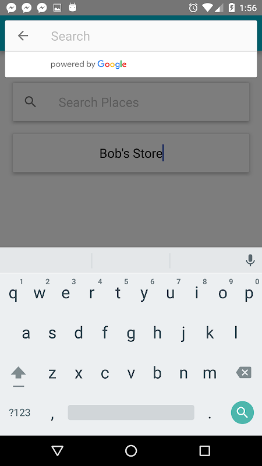Tap the letter g key
The width and height of the screenshot is (262, 466).
[x=131, y=333]
